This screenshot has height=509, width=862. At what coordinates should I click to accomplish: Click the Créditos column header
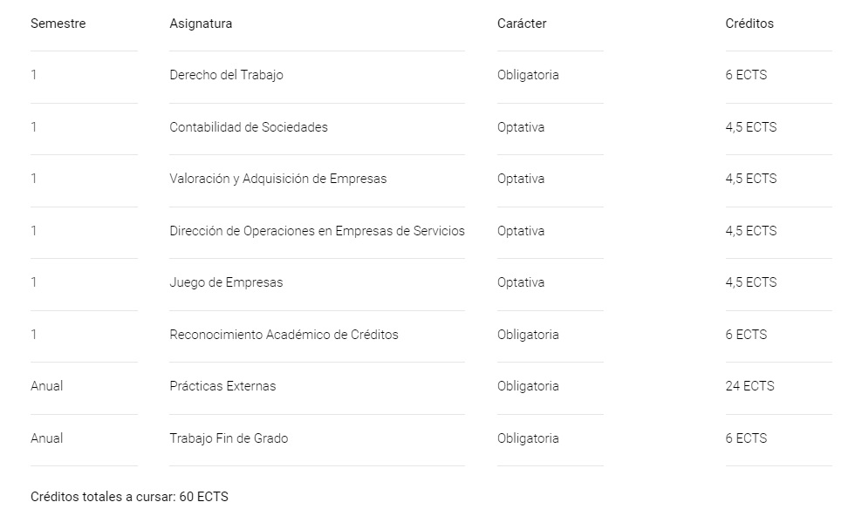pyautogui.click(x=749, y=24)
